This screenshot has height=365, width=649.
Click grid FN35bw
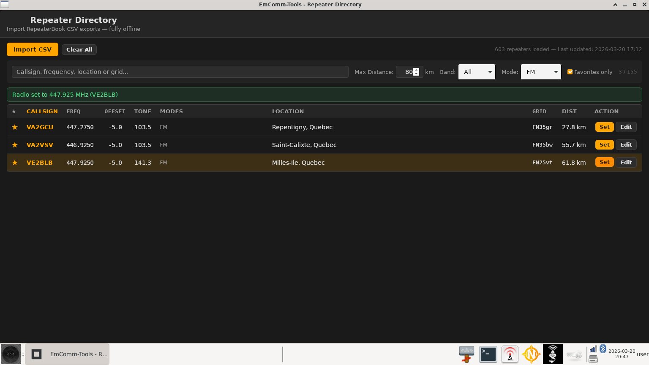(543, 145)
